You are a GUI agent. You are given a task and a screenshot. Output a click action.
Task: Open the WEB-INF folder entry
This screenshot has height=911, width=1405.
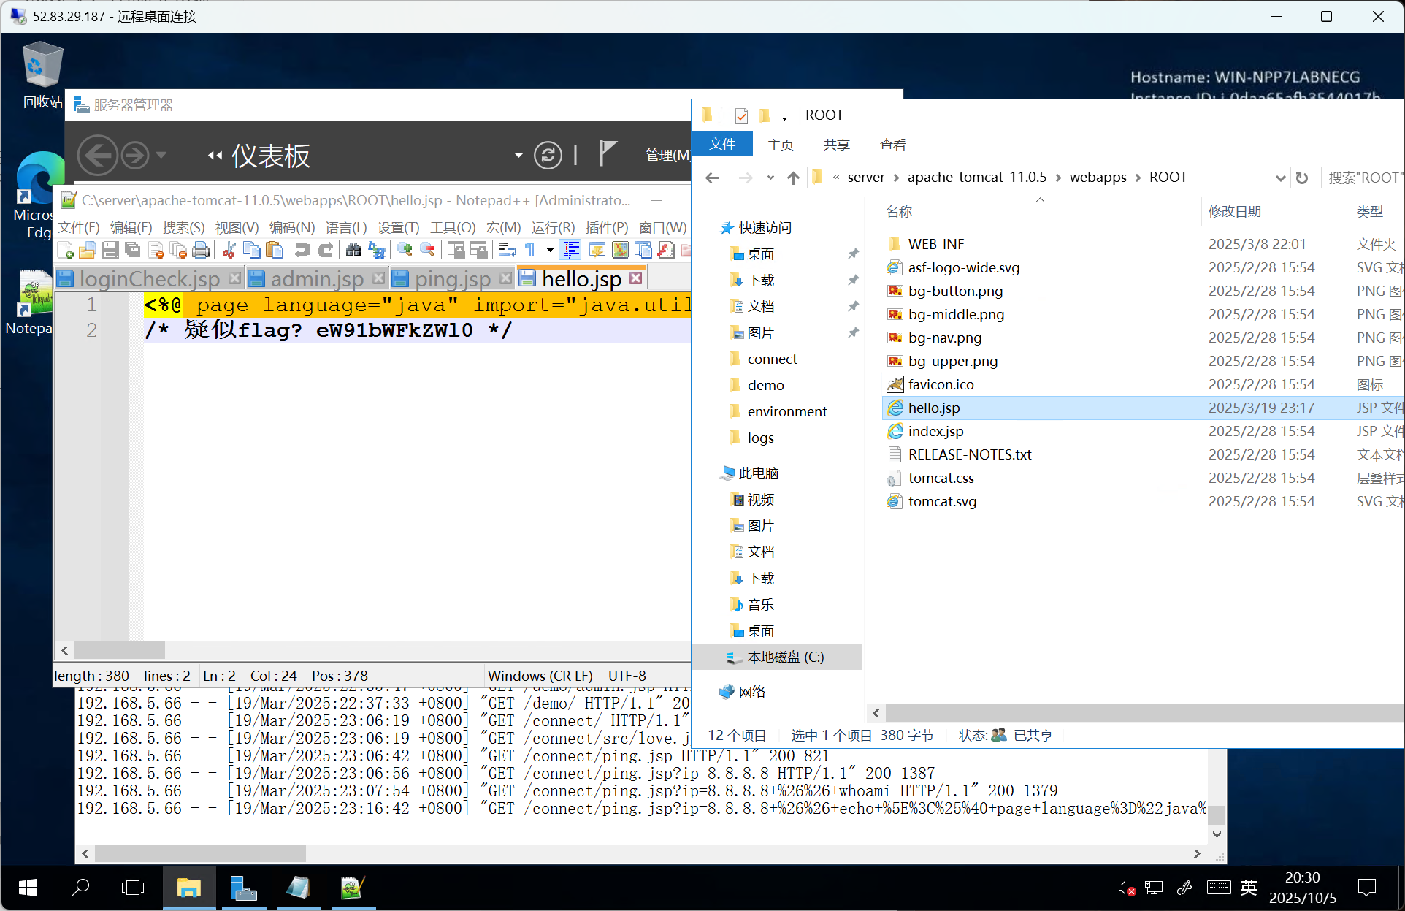(936, 244)
